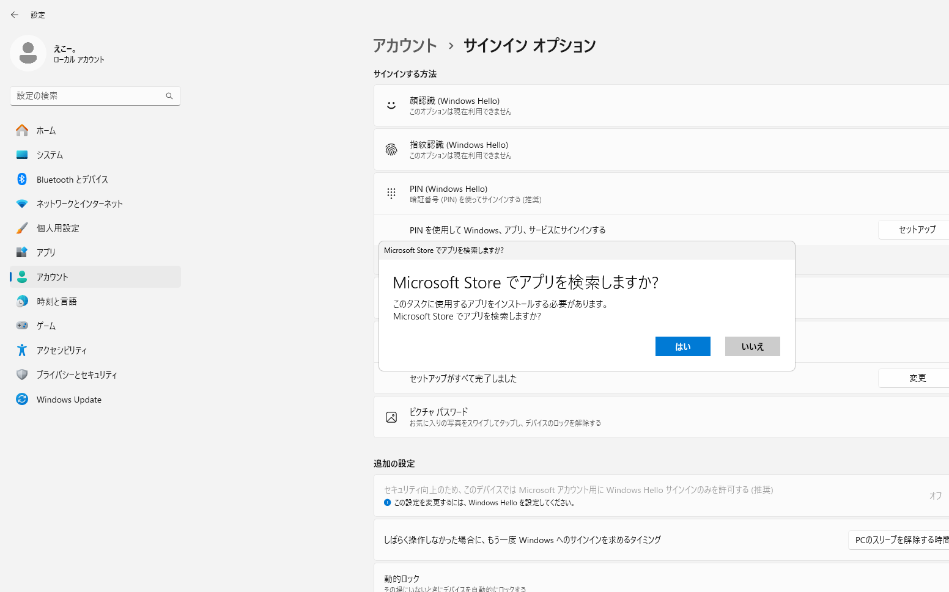Click the blue info icon under Windows Hello setting
Image resolution: width=949 pixels, height=592 pixels.
point(387,503)
